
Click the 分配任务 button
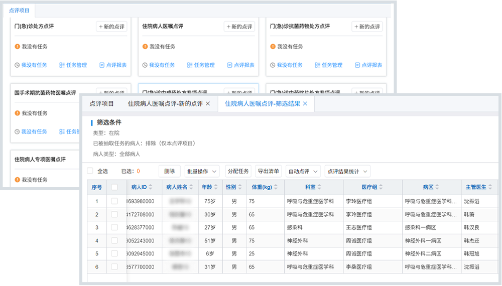click(238, 171)
